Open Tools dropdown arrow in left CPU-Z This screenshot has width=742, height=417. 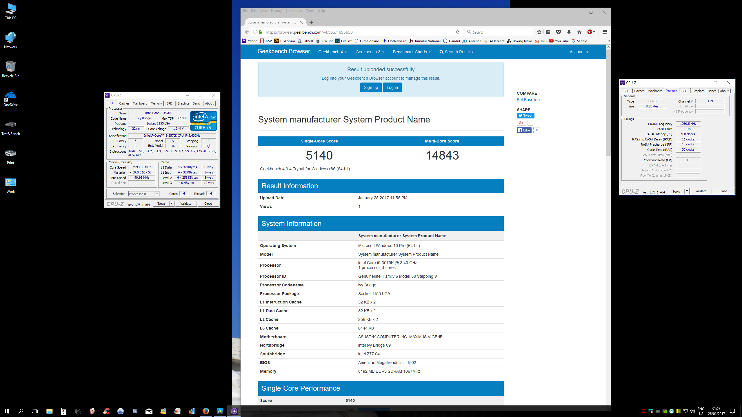pos(172,204)
